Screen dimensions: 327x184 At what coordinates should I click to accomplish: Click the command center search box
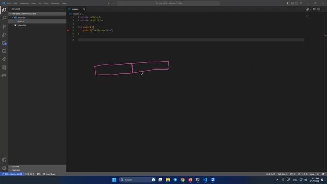169,3
